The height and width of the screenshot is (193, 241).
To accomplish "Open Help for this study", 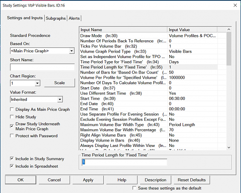I will click(x=122, y=180).
